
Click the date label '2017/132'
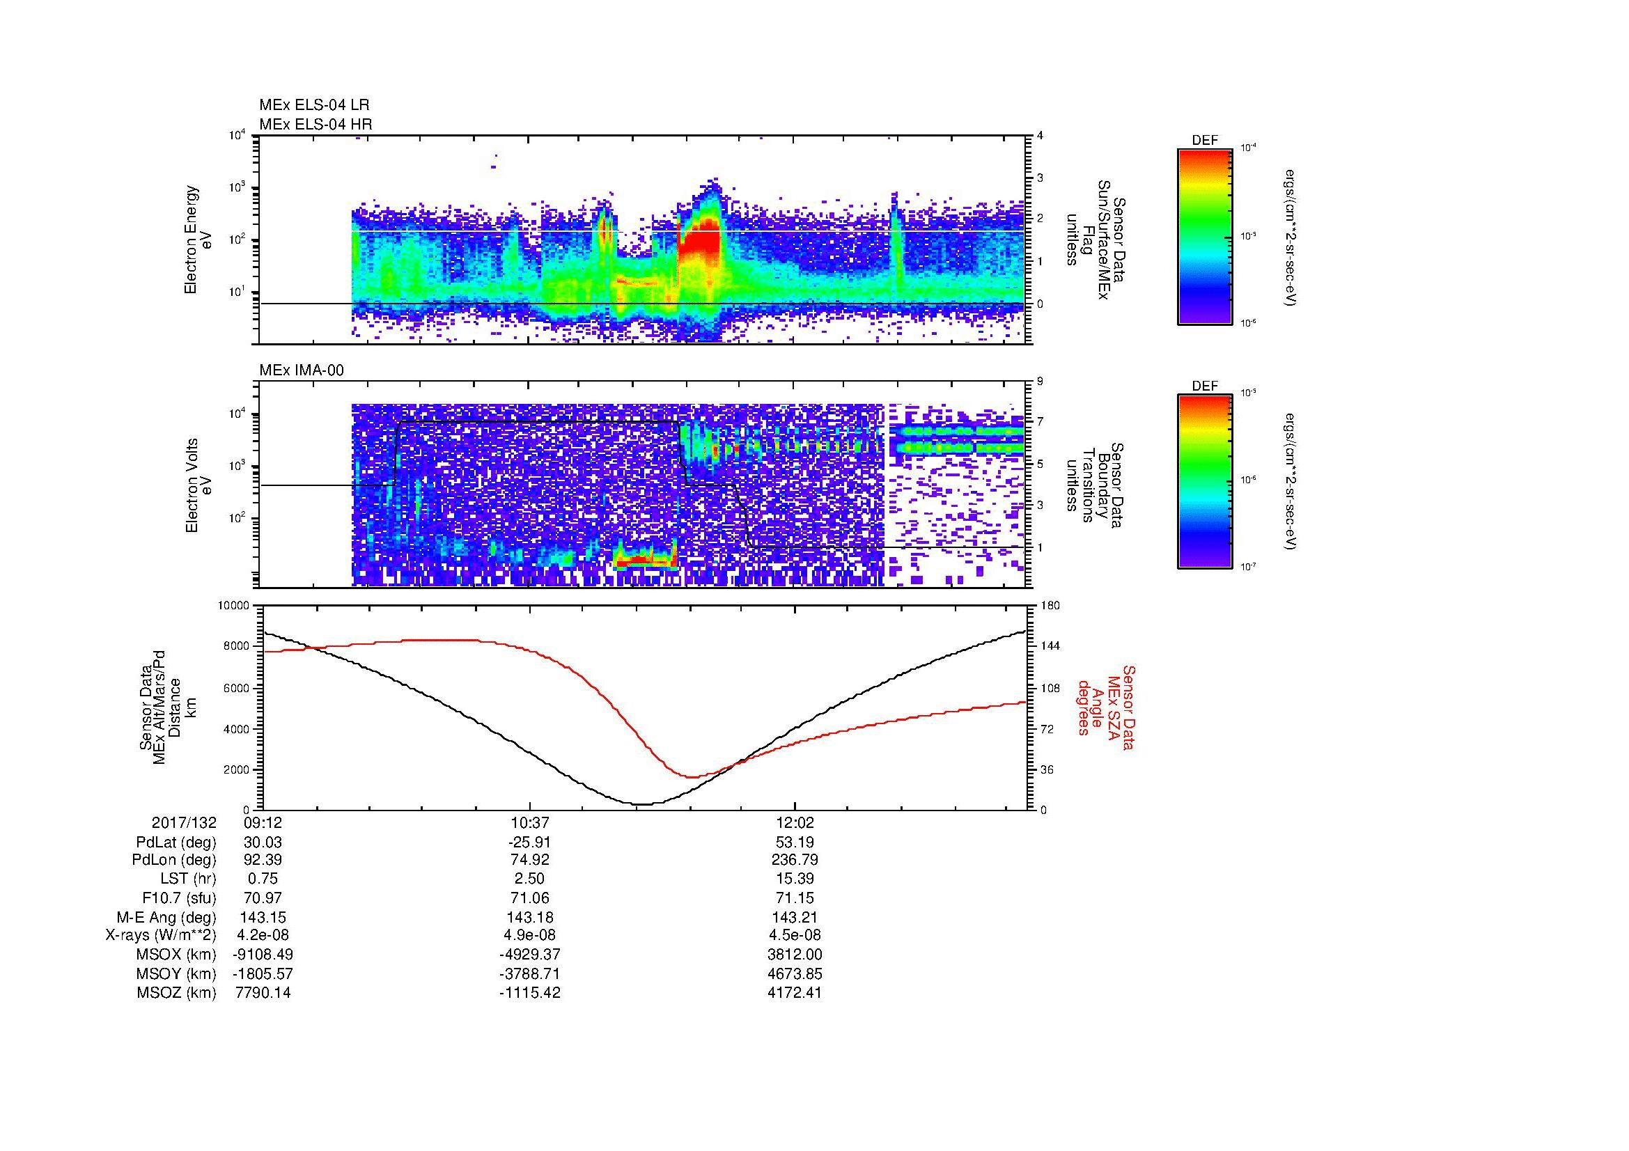(x=184, y=822)
